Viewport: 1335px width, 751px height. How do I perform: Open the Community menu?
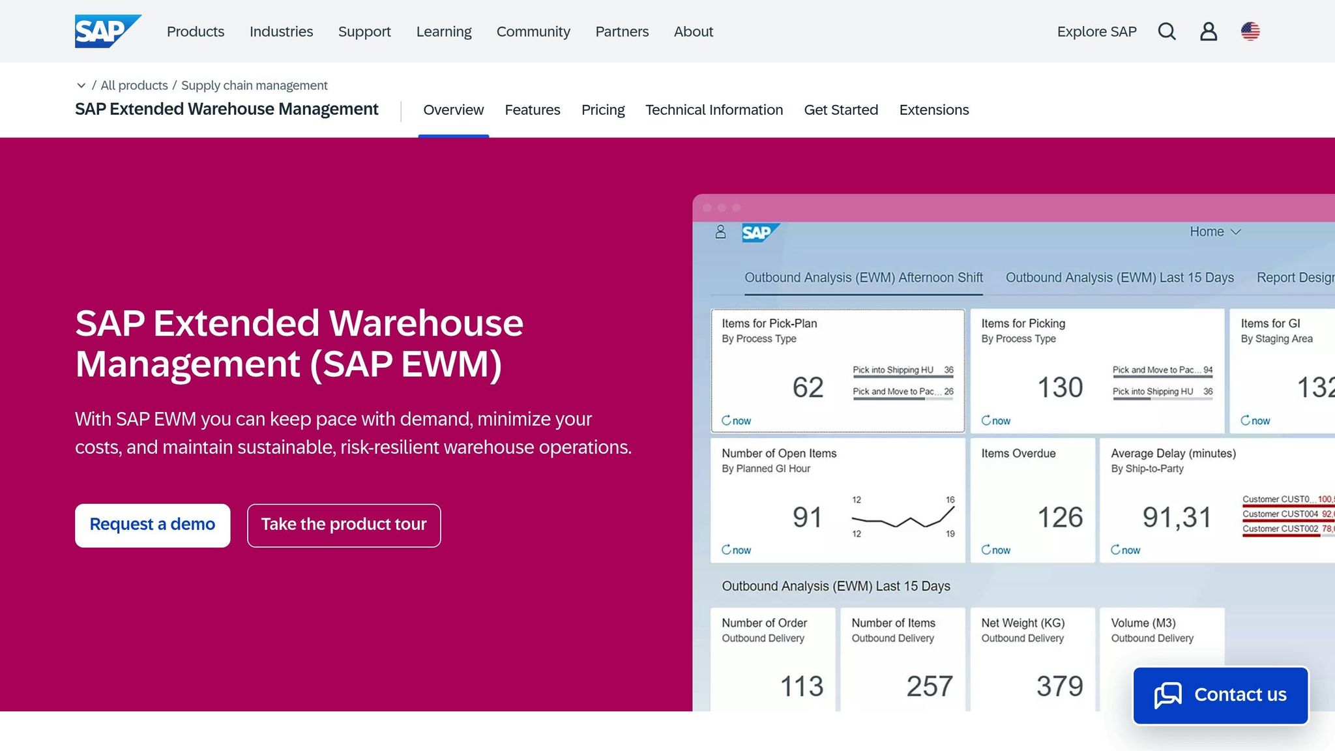[x=533, y=31]
